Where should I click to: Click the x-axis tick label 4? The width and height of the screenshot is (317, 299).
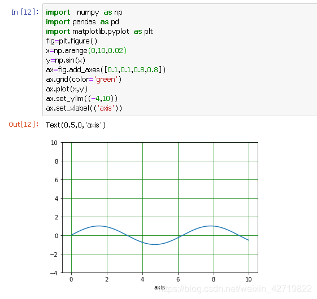[142, 279]
